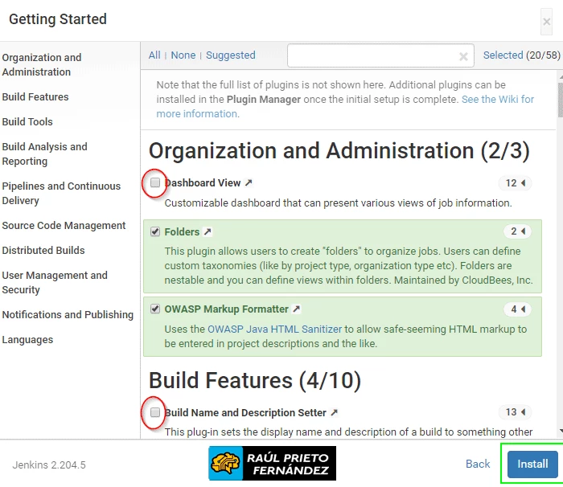Enable the Dashboard View plugin checkbox
This screenshot has height=487, width=563.
point(155,182)
